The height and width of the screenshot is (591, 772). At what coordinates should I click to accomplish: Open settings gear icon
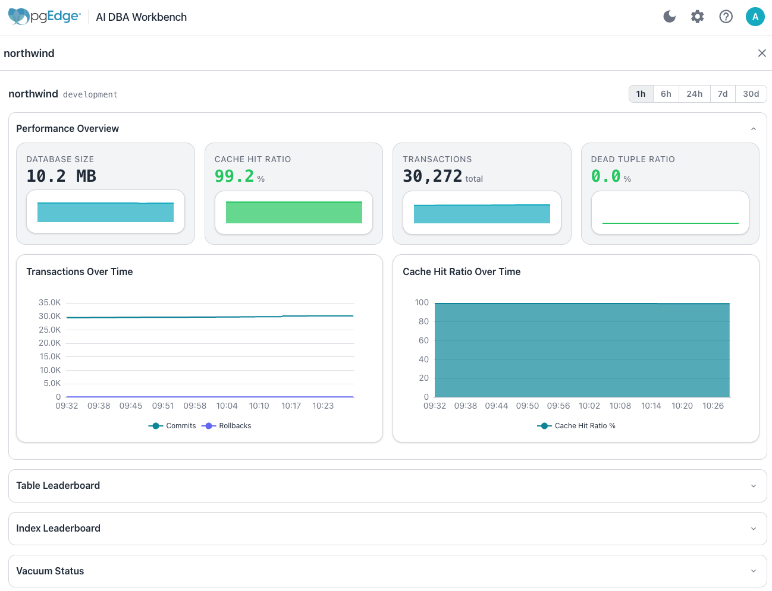click(x=698, y=17)
